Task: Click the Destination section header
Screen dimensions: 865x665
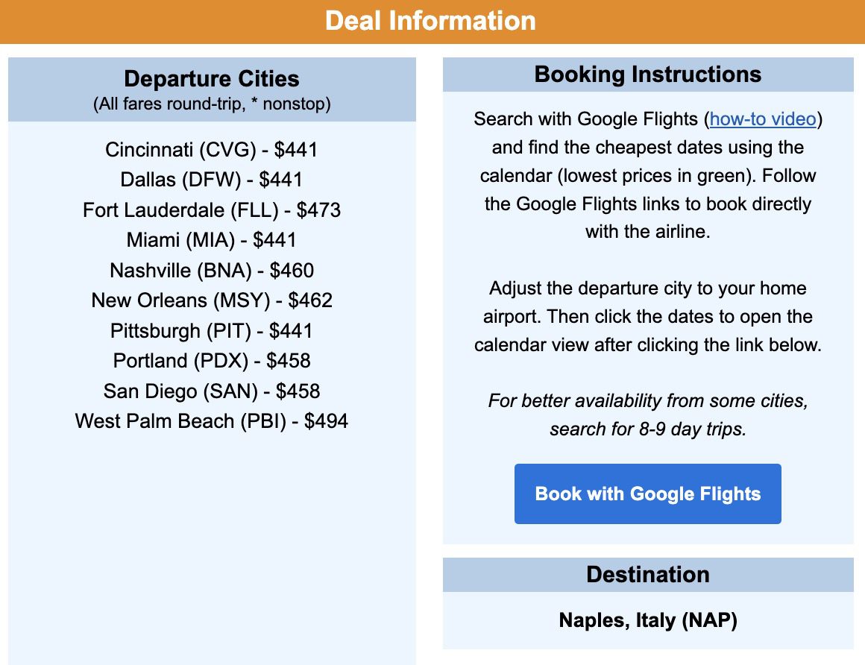Action: pyautogui.click(x=647, y=575)
